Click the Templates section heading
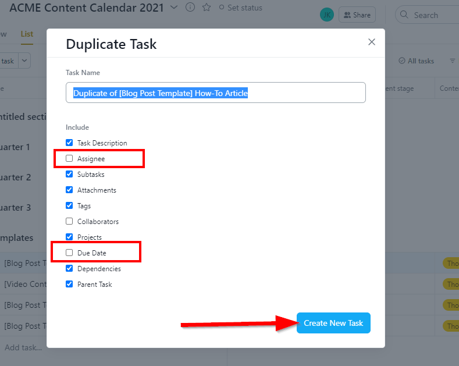Image resolution: width=459 pixels, height=366 pixels. pyautogui.click(x=16, y=238)
